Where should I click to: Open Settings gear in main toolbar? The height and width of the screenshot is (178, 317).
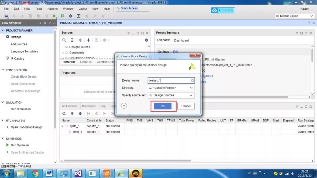click(70, 16)
